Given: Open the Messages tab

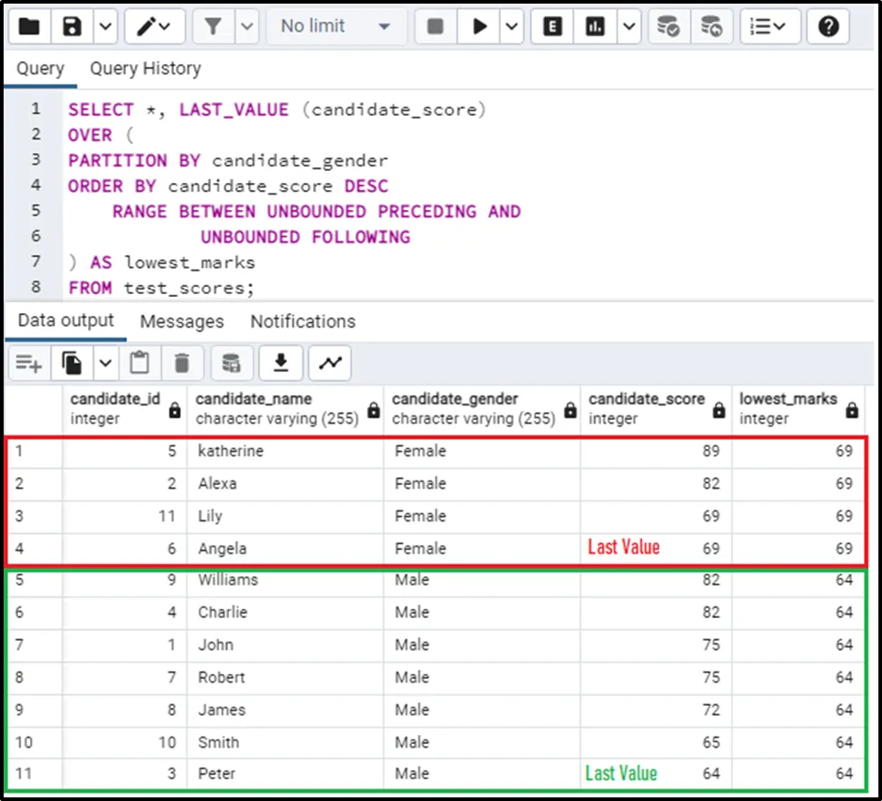Looking at the screenshot, I should coord(181,321).
